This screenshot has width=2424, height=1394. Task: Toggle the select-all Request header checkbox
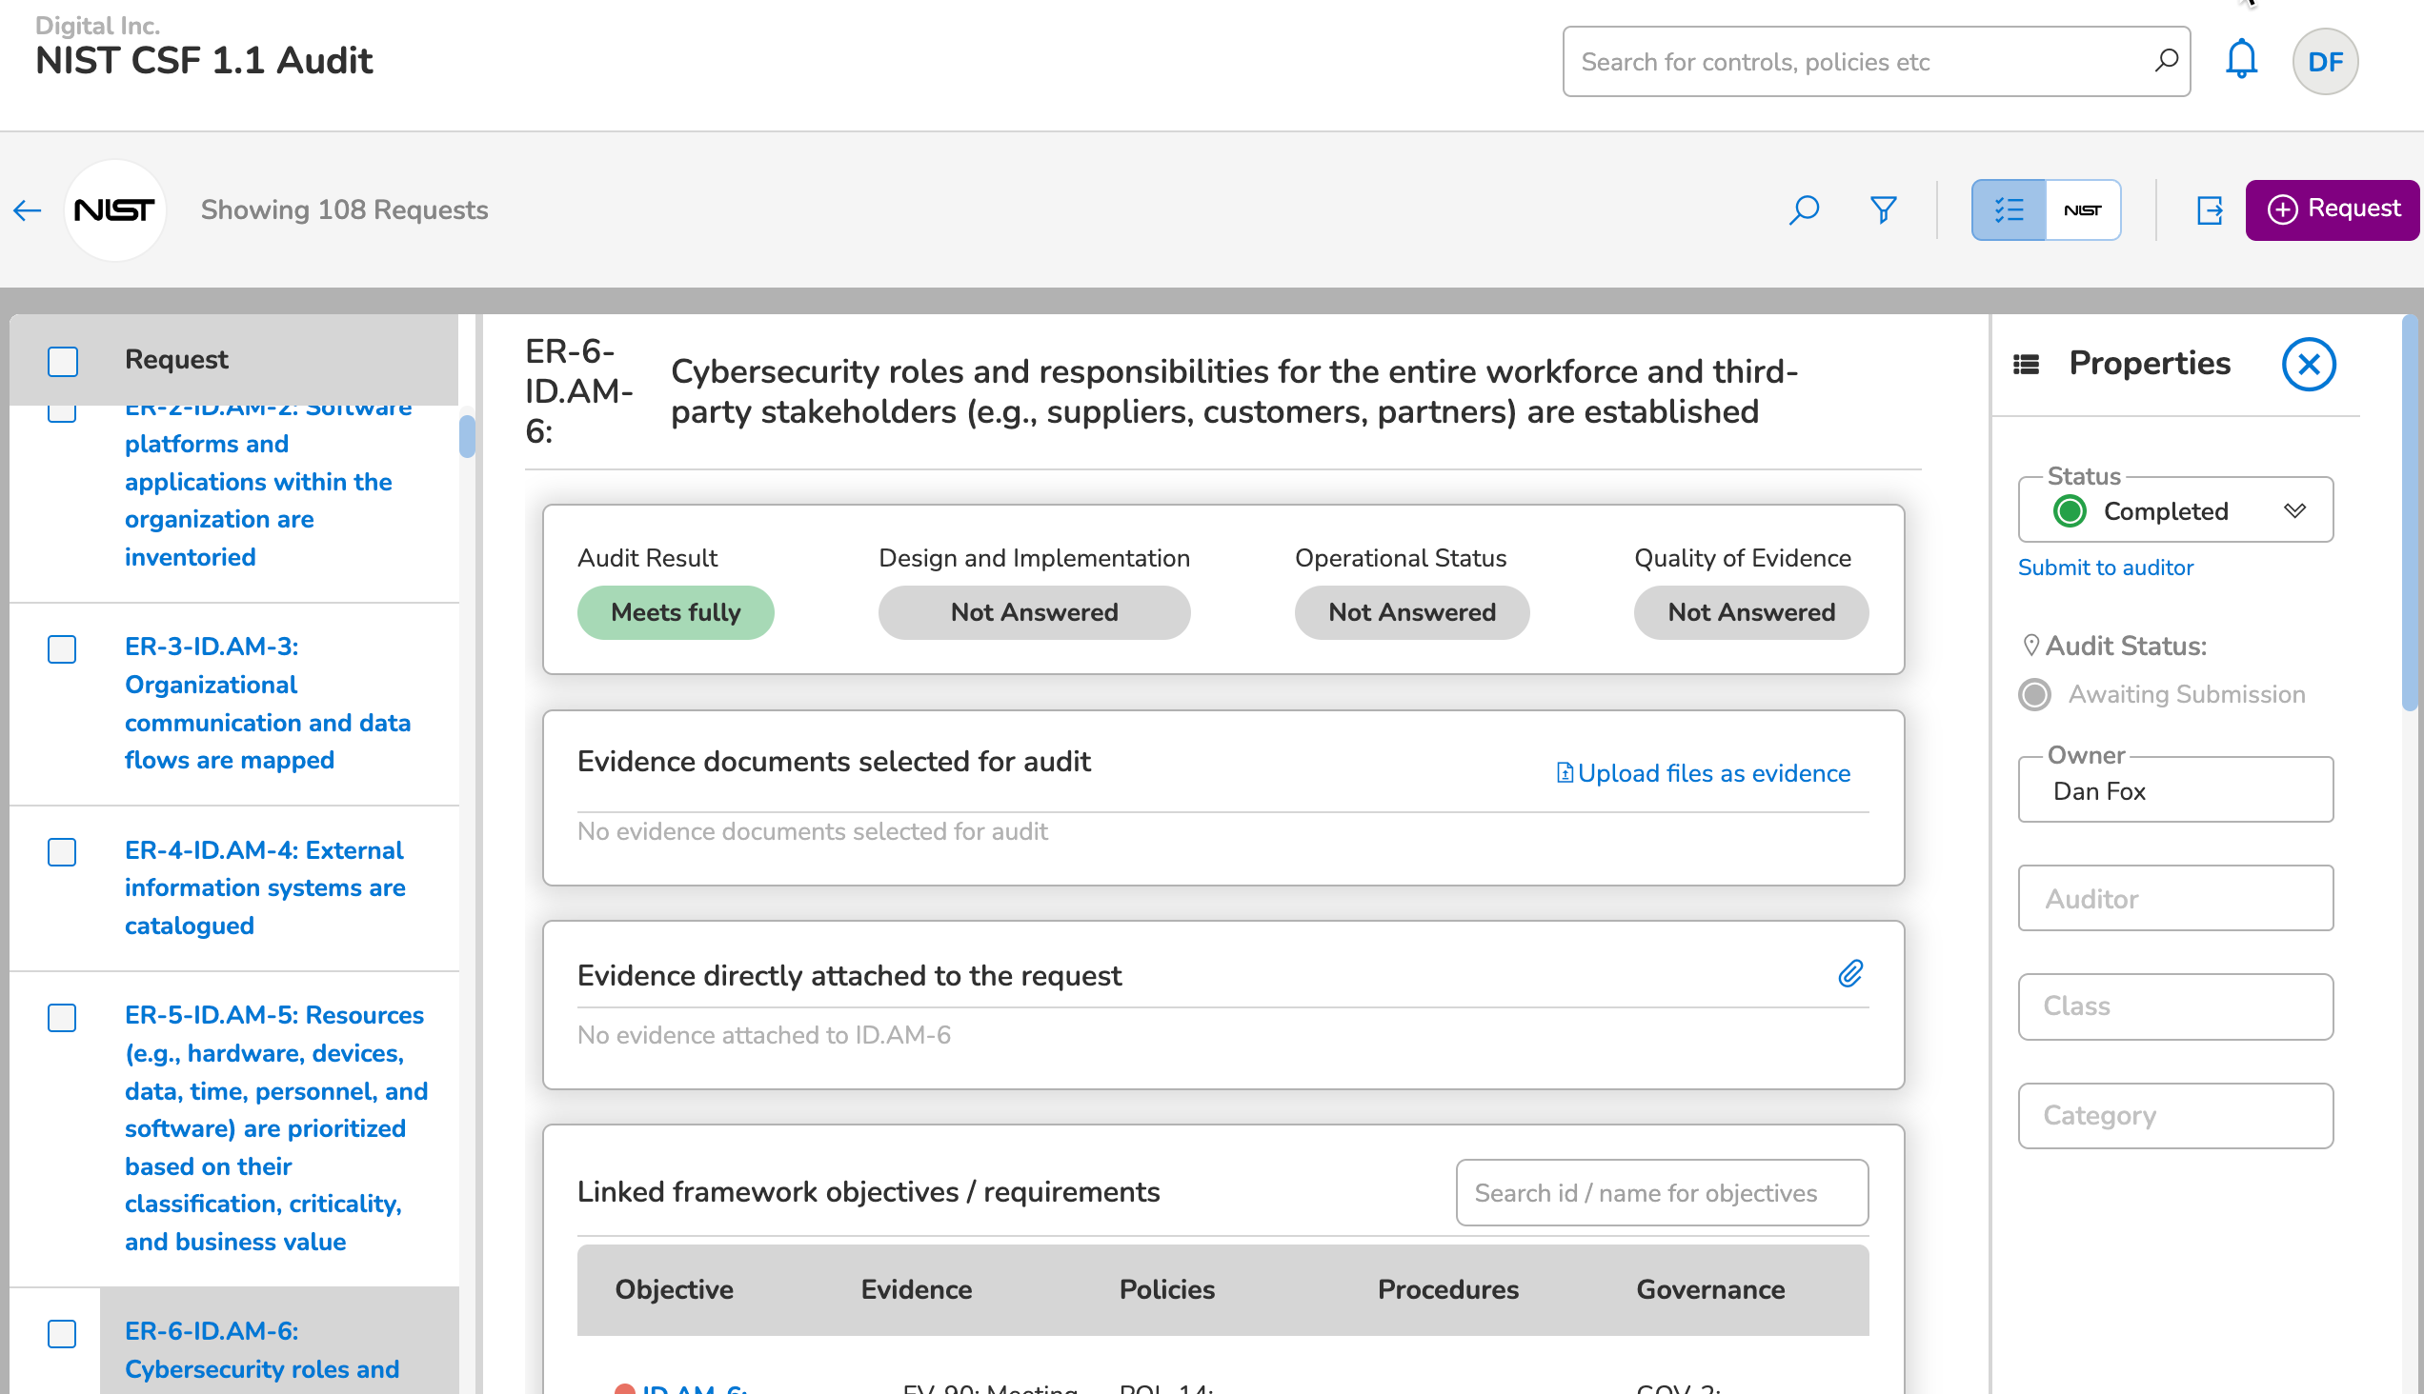[x=62, y=360]
